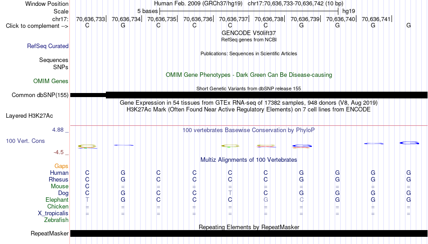This screenshot has width=428, height=244.
Task: Click 'Publications: Sequences in Scientific Articles' title
Action: click(249, 53)
